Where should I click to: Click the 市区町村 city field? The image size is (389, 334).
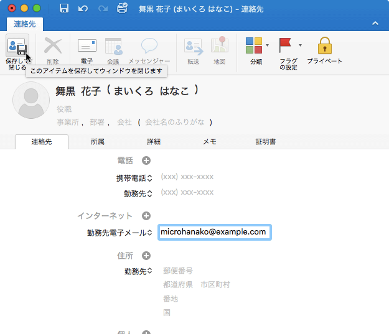click(215, 284)
